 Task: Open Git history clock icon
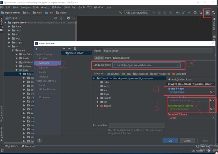(x=195, y=13)
